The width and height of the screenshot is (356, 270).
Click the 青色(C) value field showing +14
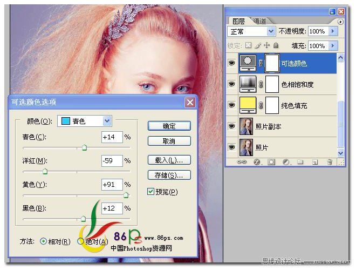pyautogui.click(x=112, y=137)
